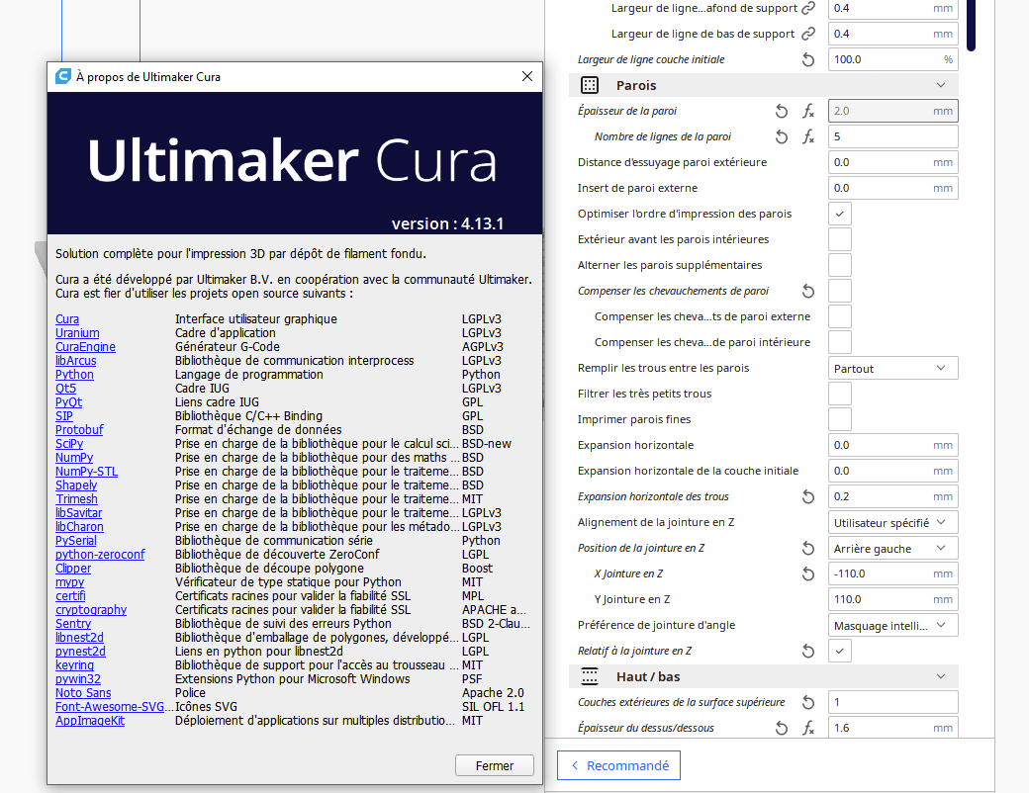
Task: Reset Couches extérieures de la surface supérieure
Action: pos(808,702)
